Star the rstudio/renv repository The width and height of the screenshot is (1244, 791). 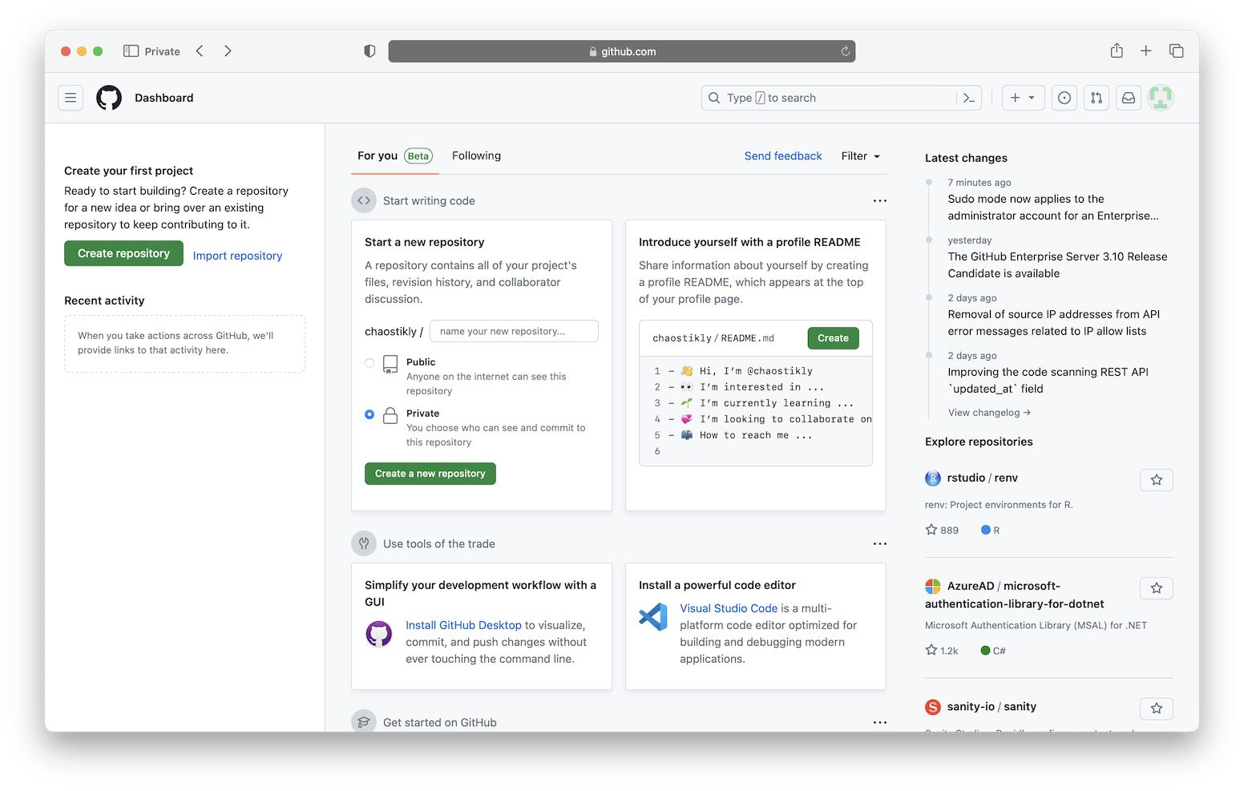pos(1156,480)
